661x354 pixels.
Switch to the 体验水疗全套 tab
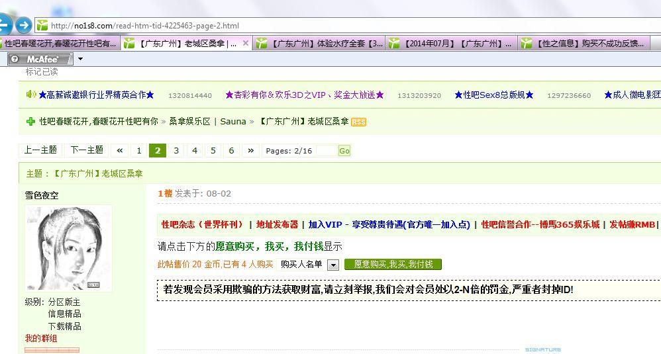pyautogui.click(x=319, y=44)
